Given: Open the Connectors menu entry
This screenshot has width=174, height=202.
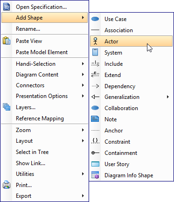Looking at the screenshot, I should coord(45,85).
